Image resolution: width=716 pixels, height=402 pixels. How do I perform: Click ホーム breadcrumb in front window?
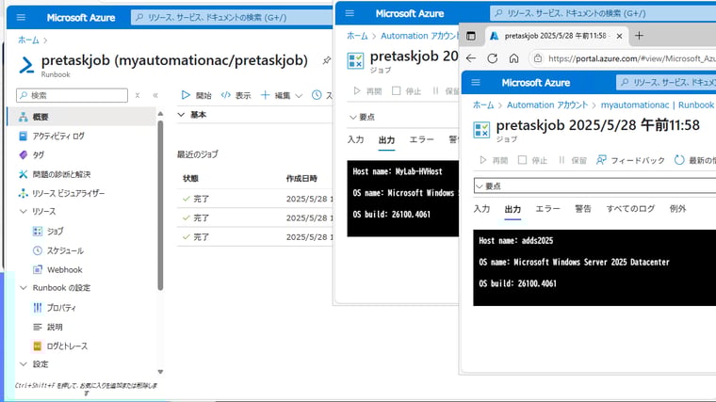pyautogui.click(x=483, y=105)
